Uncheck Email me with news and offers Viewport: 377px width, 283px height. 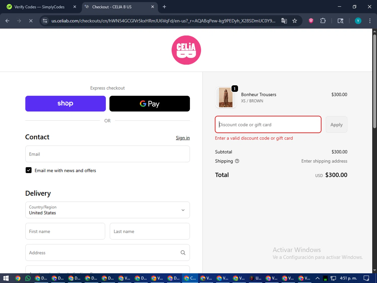(29, 170)
